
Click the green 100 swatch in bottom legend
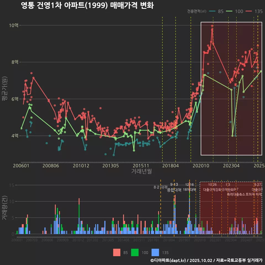point(135,252)
